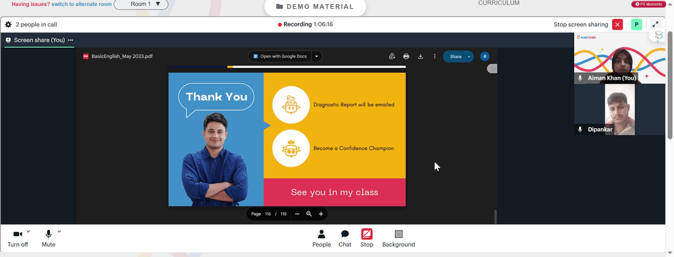Expand camera options chevron
The width and height of the screenshot is (674, 257).
pyautogui.click(x=28, y=231)
